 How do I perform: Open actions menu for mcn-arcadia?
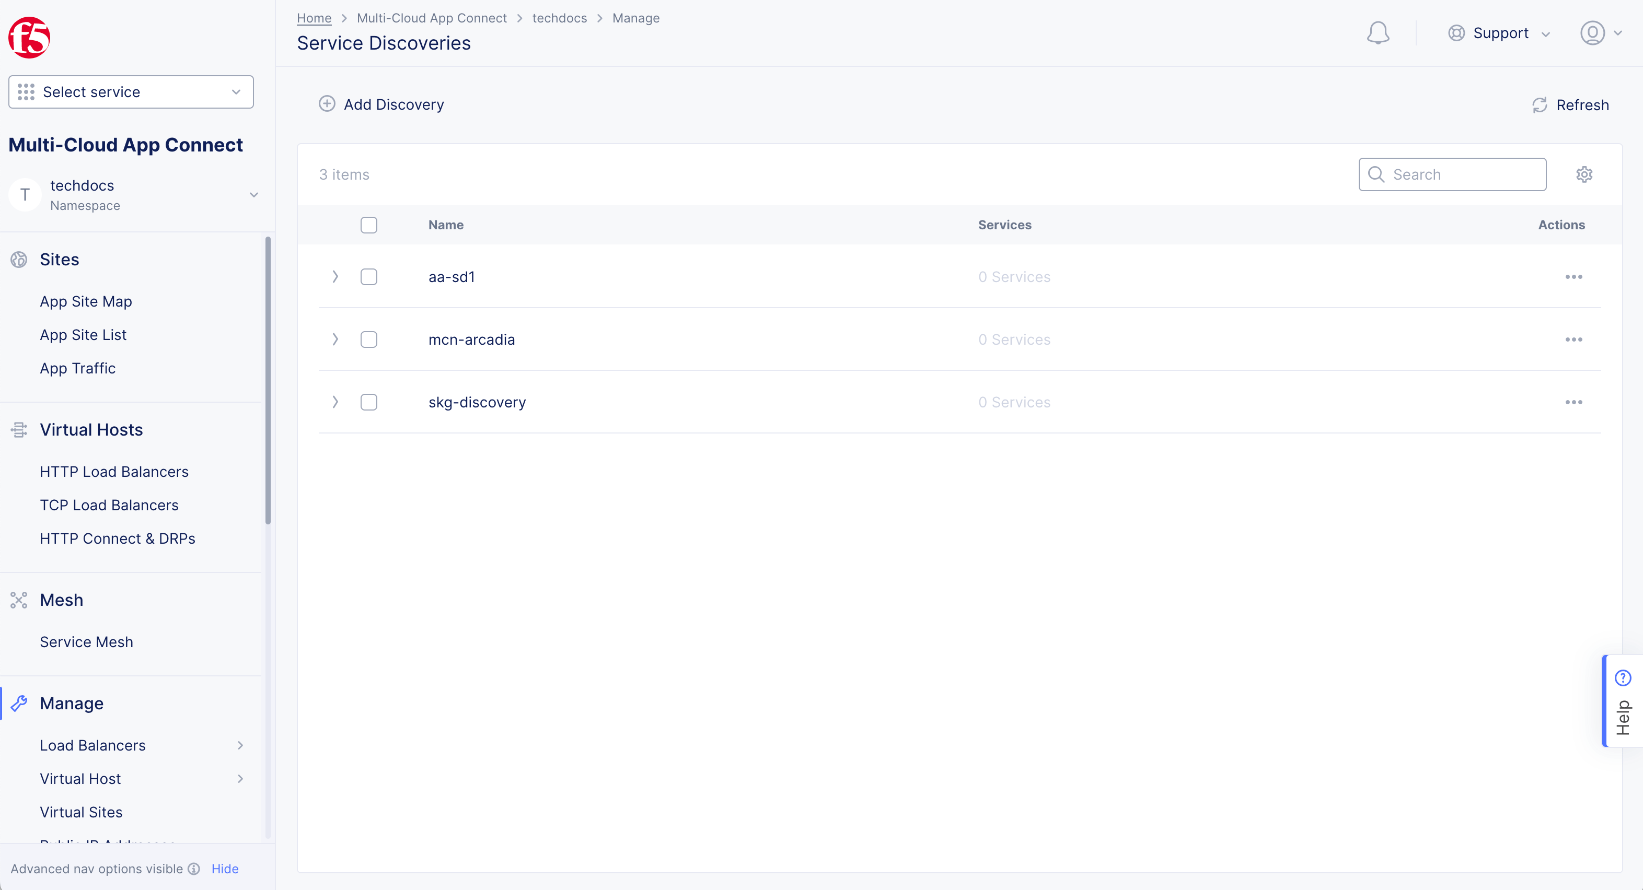(1573, 339)
